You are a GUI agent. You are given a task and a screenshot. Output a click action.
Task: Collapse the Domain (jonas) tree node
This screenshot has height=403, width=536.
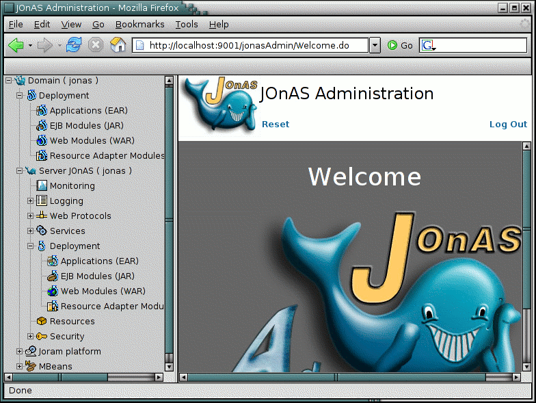[8, 81]
